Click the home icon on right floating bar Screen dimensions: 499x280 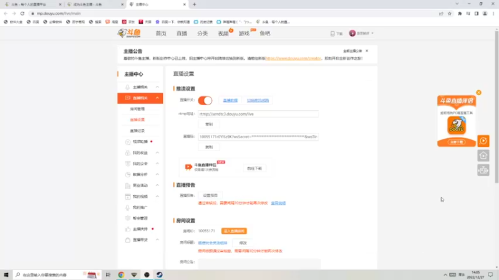click(483, 156)
